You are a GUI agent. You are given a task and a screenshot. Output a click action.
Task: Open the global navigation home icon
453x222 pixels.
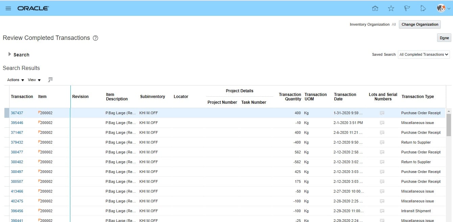(375, 8)
